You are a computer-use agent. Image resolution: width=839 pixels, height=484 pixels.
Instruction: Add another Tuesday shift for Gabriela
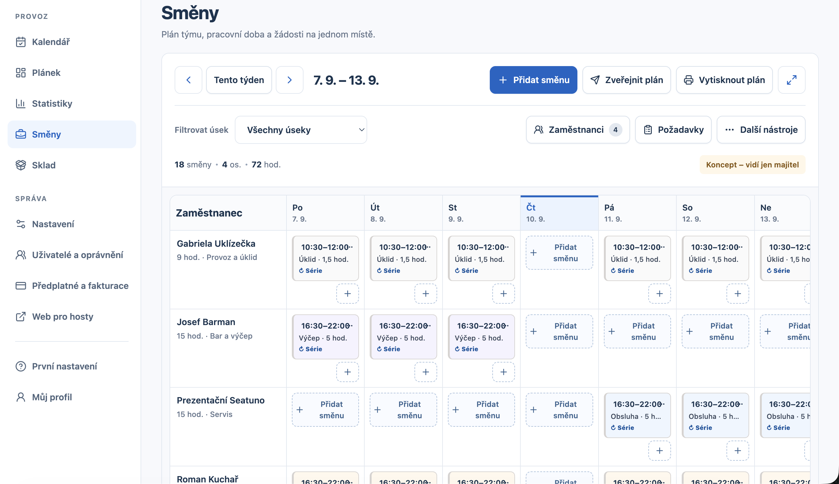pyautogui.click(x=425, y=294)
